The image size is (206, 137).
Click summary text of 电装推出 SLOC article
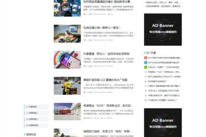[x=108, y=112]
